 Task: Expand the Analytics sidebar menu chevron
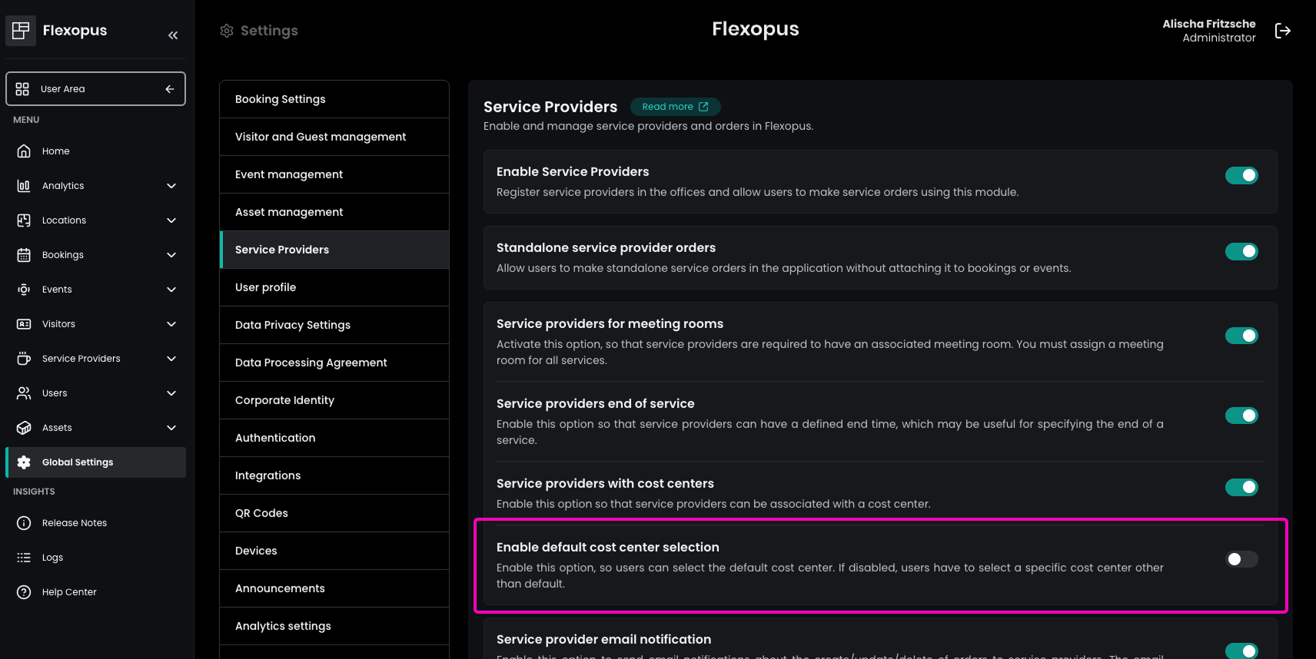pos(171,186)
